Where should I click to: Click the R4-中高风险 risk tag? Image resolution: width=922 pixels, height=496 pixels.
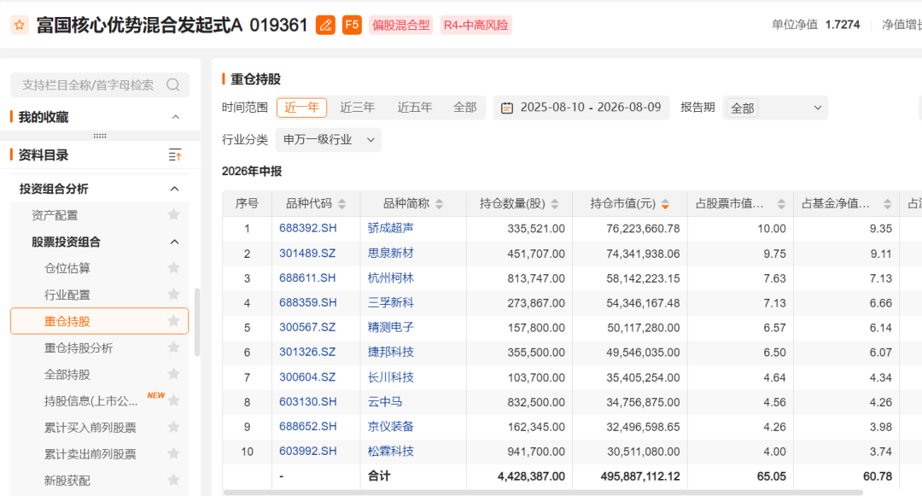tap(476, 26)
